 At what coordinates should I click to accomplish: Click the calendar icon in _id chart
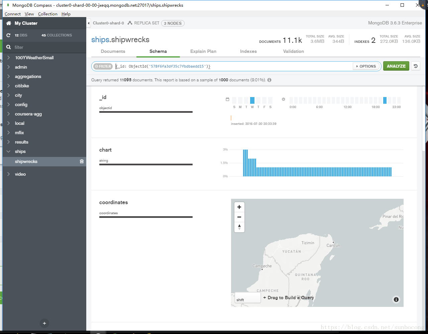tap(227, 99)
